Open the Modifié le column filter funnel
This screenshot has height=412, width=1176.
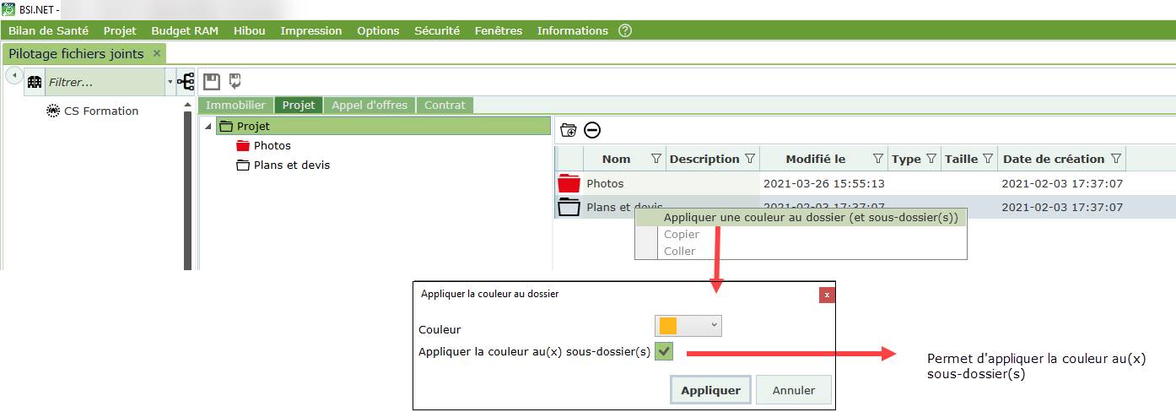coord(877,159)
